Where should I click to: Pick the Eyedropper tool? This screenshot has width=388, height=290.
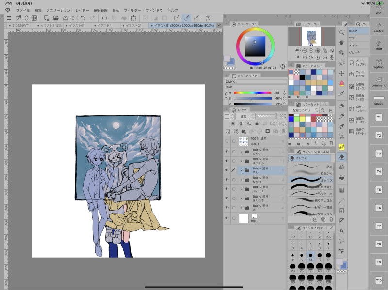point(341,93)
